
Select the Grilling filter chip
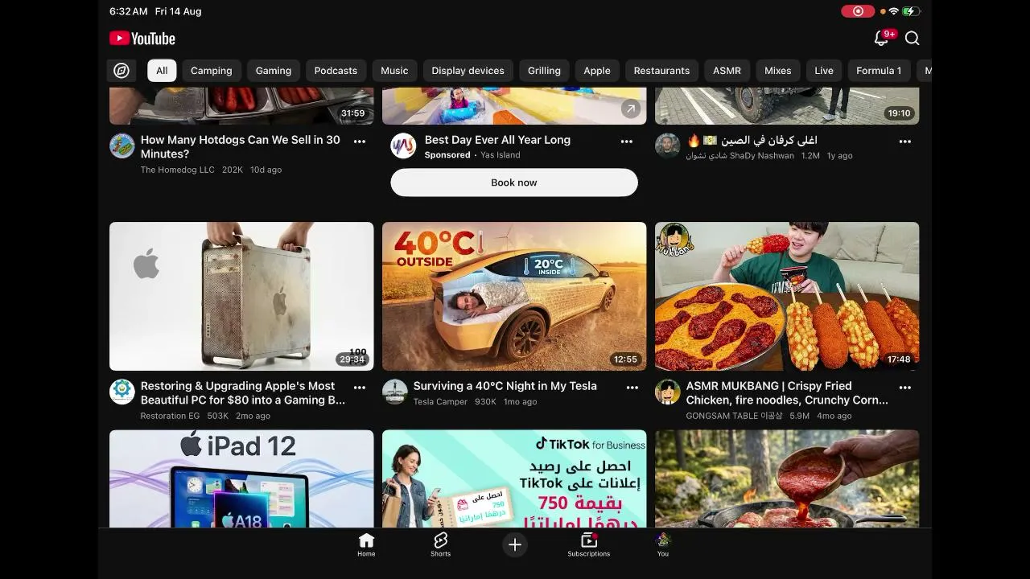pos(544,71)
